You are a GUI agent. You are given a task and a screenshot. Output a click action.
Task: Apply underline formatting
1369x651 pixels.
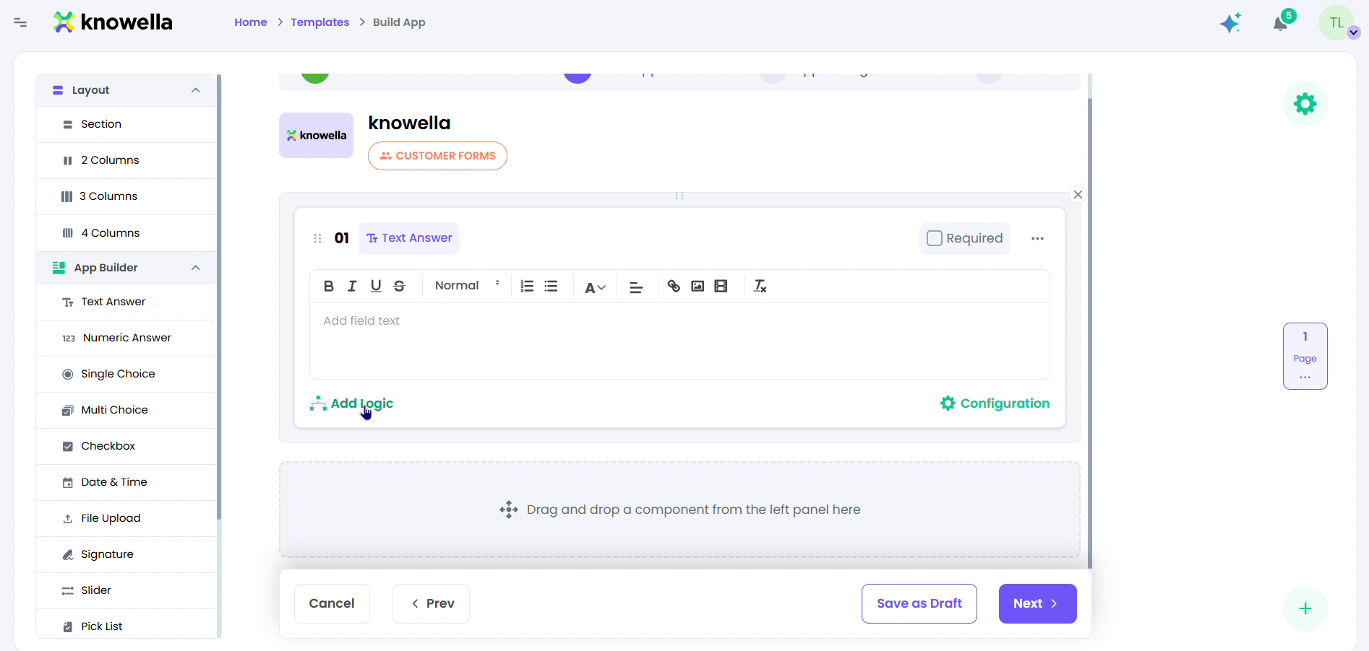click(376, 286)
